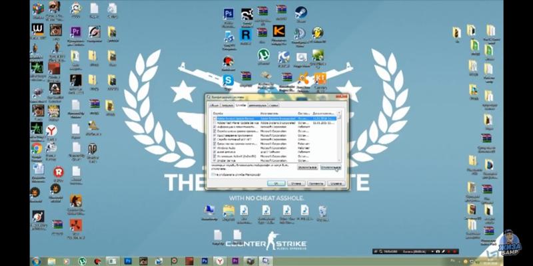Switch to Yandex Browser in the taskbar
This screenshot has width=533, height=266.
(220, 261)
